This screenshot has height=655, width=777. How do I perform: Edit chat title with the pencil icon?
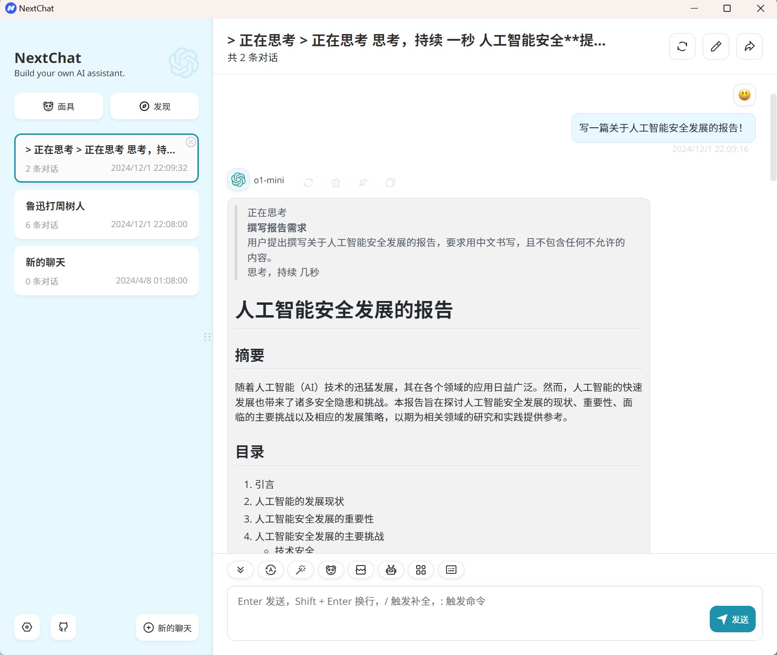pyautogui.click(x=715, y=46)
